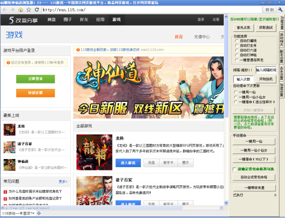285x218 pixels.
Task: Click the interval time input field
Action: (266, 70)
